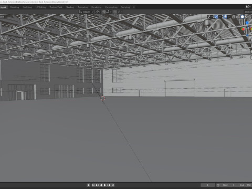Open the Options dropdown in viewport header

tap(248, 12)
